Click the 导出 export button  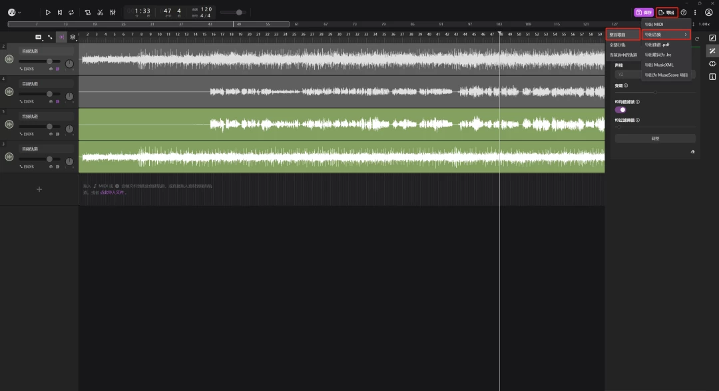(666, 13)
